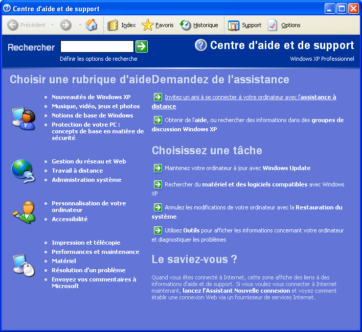Open Administration système topic
Viewport: 362px width, 332px height.
point(86,180)
